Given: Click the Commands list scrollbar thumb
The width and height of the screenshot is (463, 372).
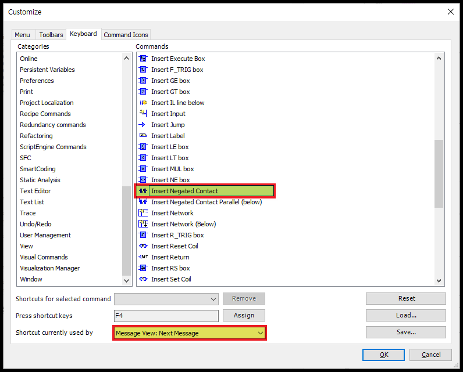Looking at the screenshot, I should point(439,174).
